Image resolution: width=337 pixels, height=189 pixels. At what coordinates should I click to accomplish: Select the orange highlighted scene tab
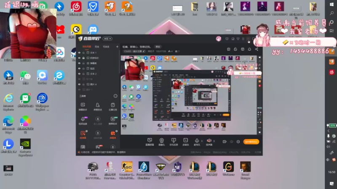(x=87, y=47)
